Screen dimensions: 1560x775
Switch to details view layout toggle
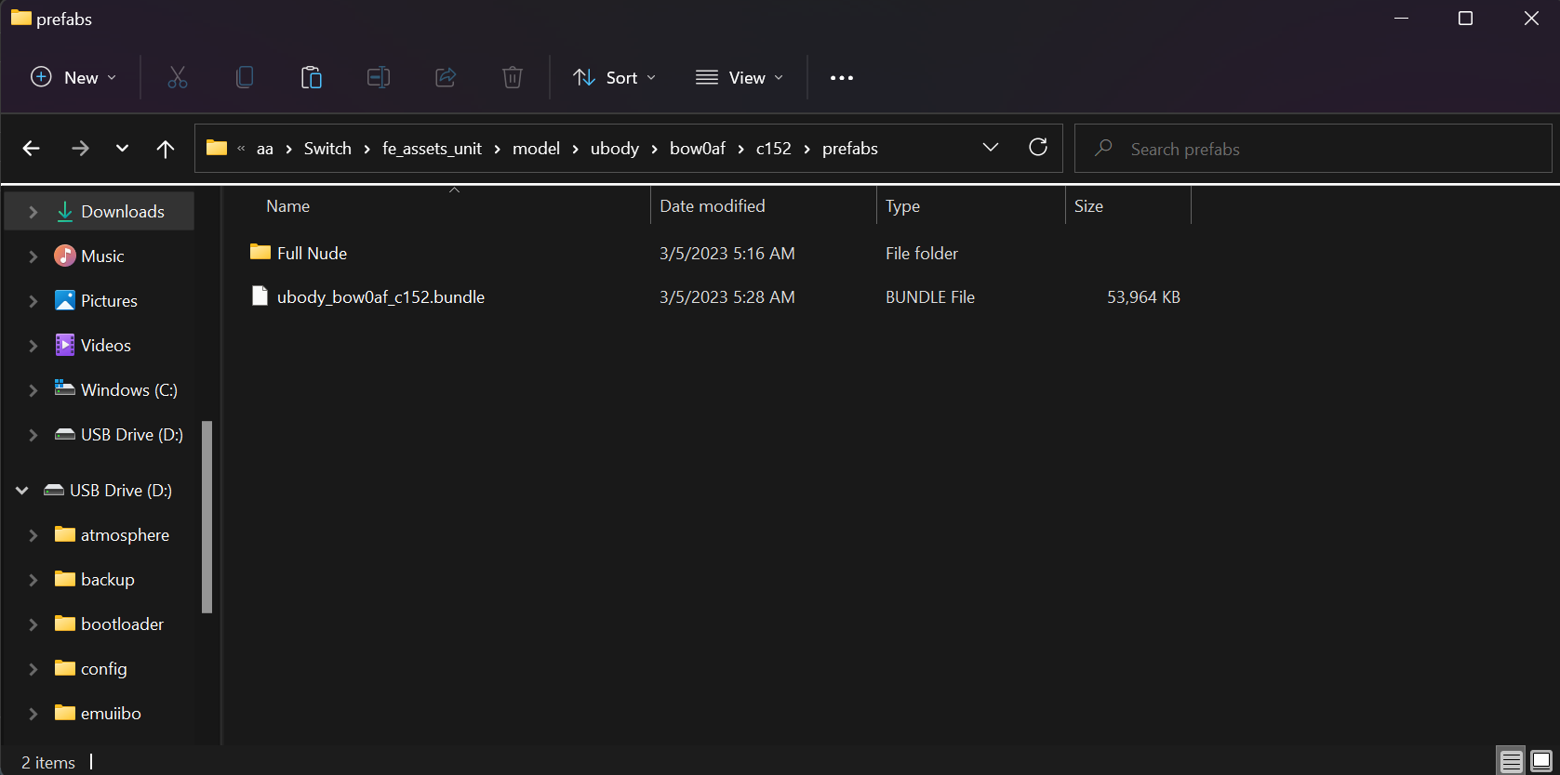[1511, 761]
